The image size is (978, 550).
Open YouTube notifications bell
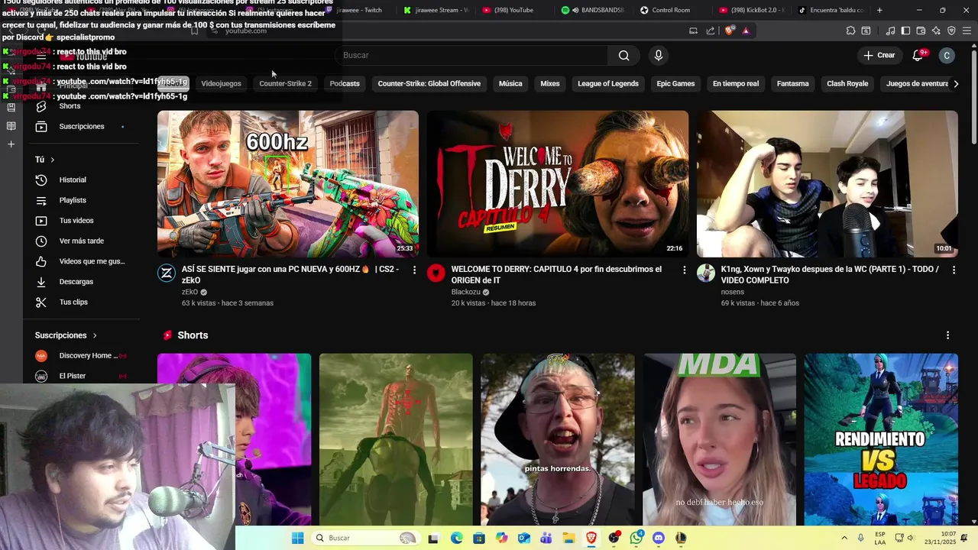coord(918,55)
